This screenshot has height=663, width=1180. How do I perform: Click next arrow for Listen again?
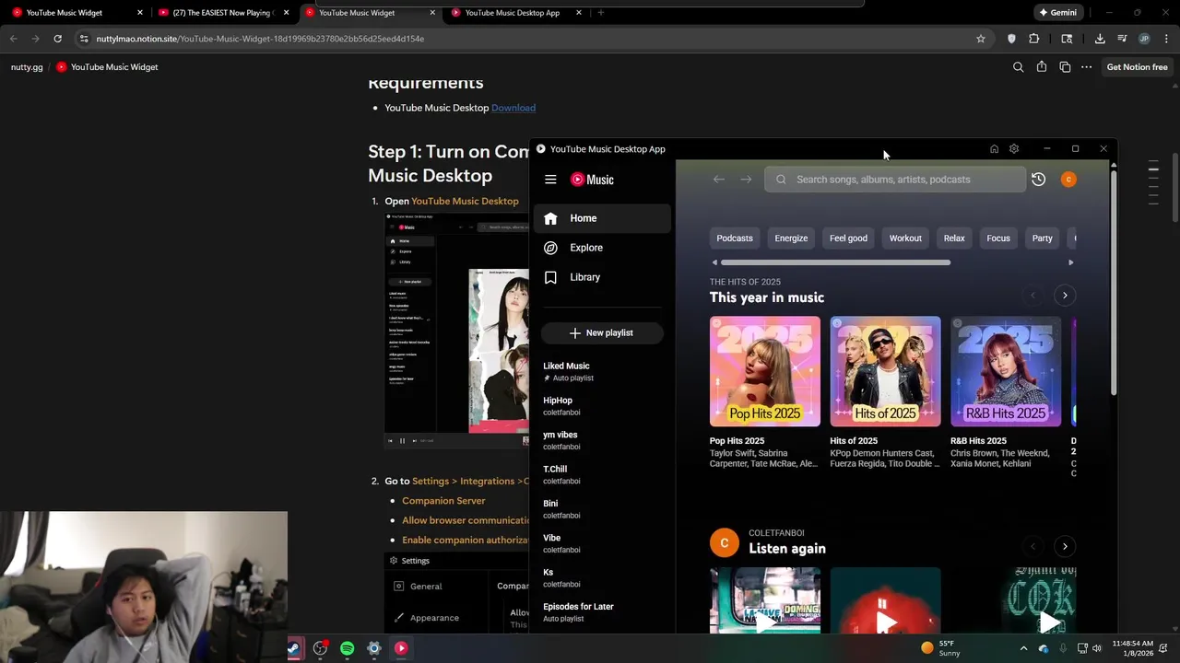point(1065,547)
